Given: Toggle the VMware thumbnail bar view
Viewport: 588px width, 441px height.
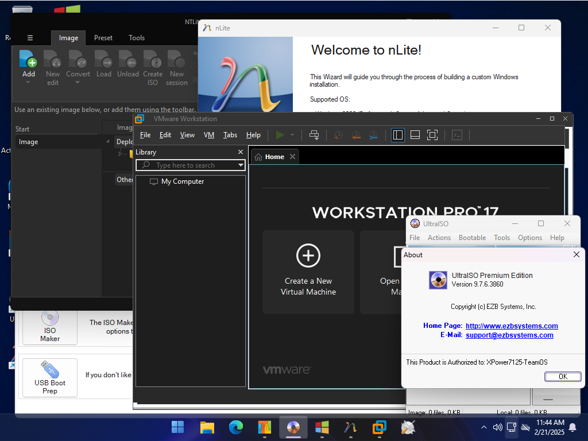Looking at the screenshot, I should pyautogui.click(x=415, y=135).
